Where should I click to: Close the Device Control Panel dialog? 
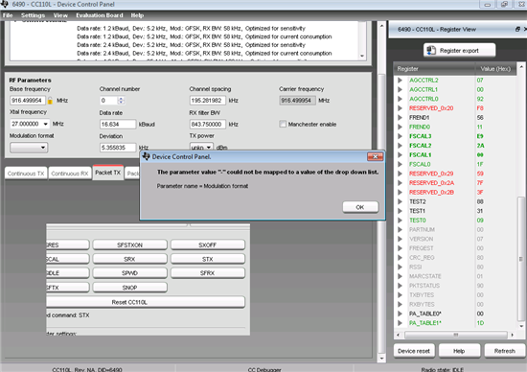click(x=375, y=156)
